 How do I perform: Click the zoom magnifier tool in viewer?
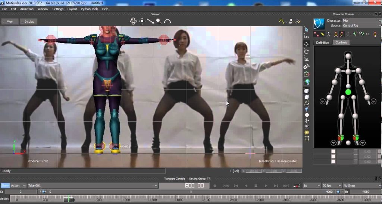159,21
